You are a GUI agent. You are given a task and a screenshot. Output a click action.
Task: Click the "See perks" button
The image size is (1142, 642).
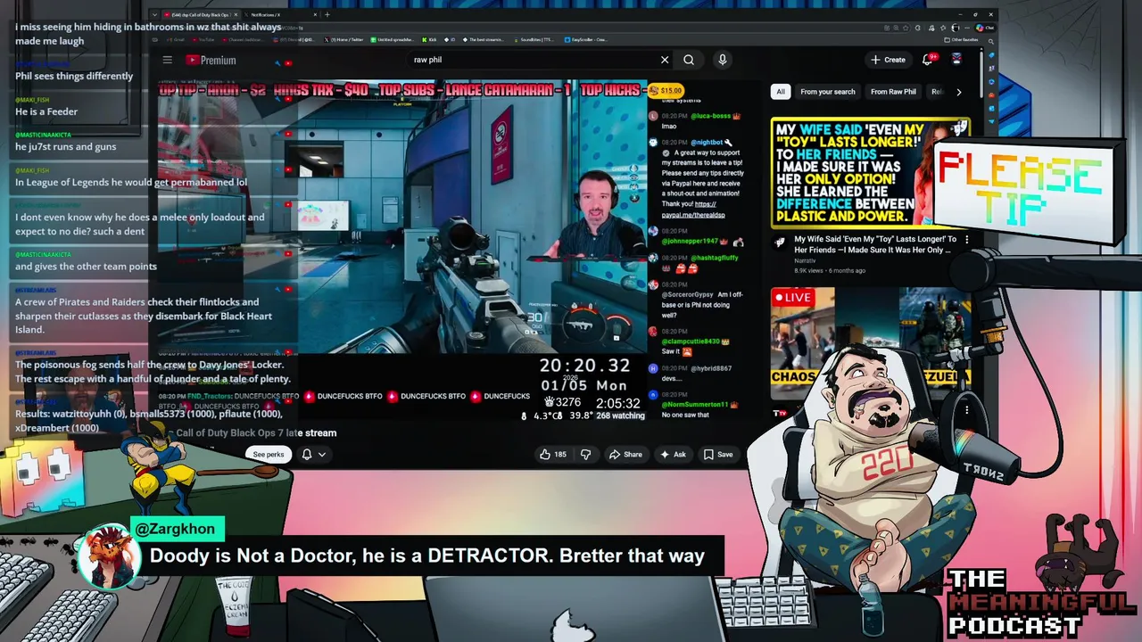268,455
